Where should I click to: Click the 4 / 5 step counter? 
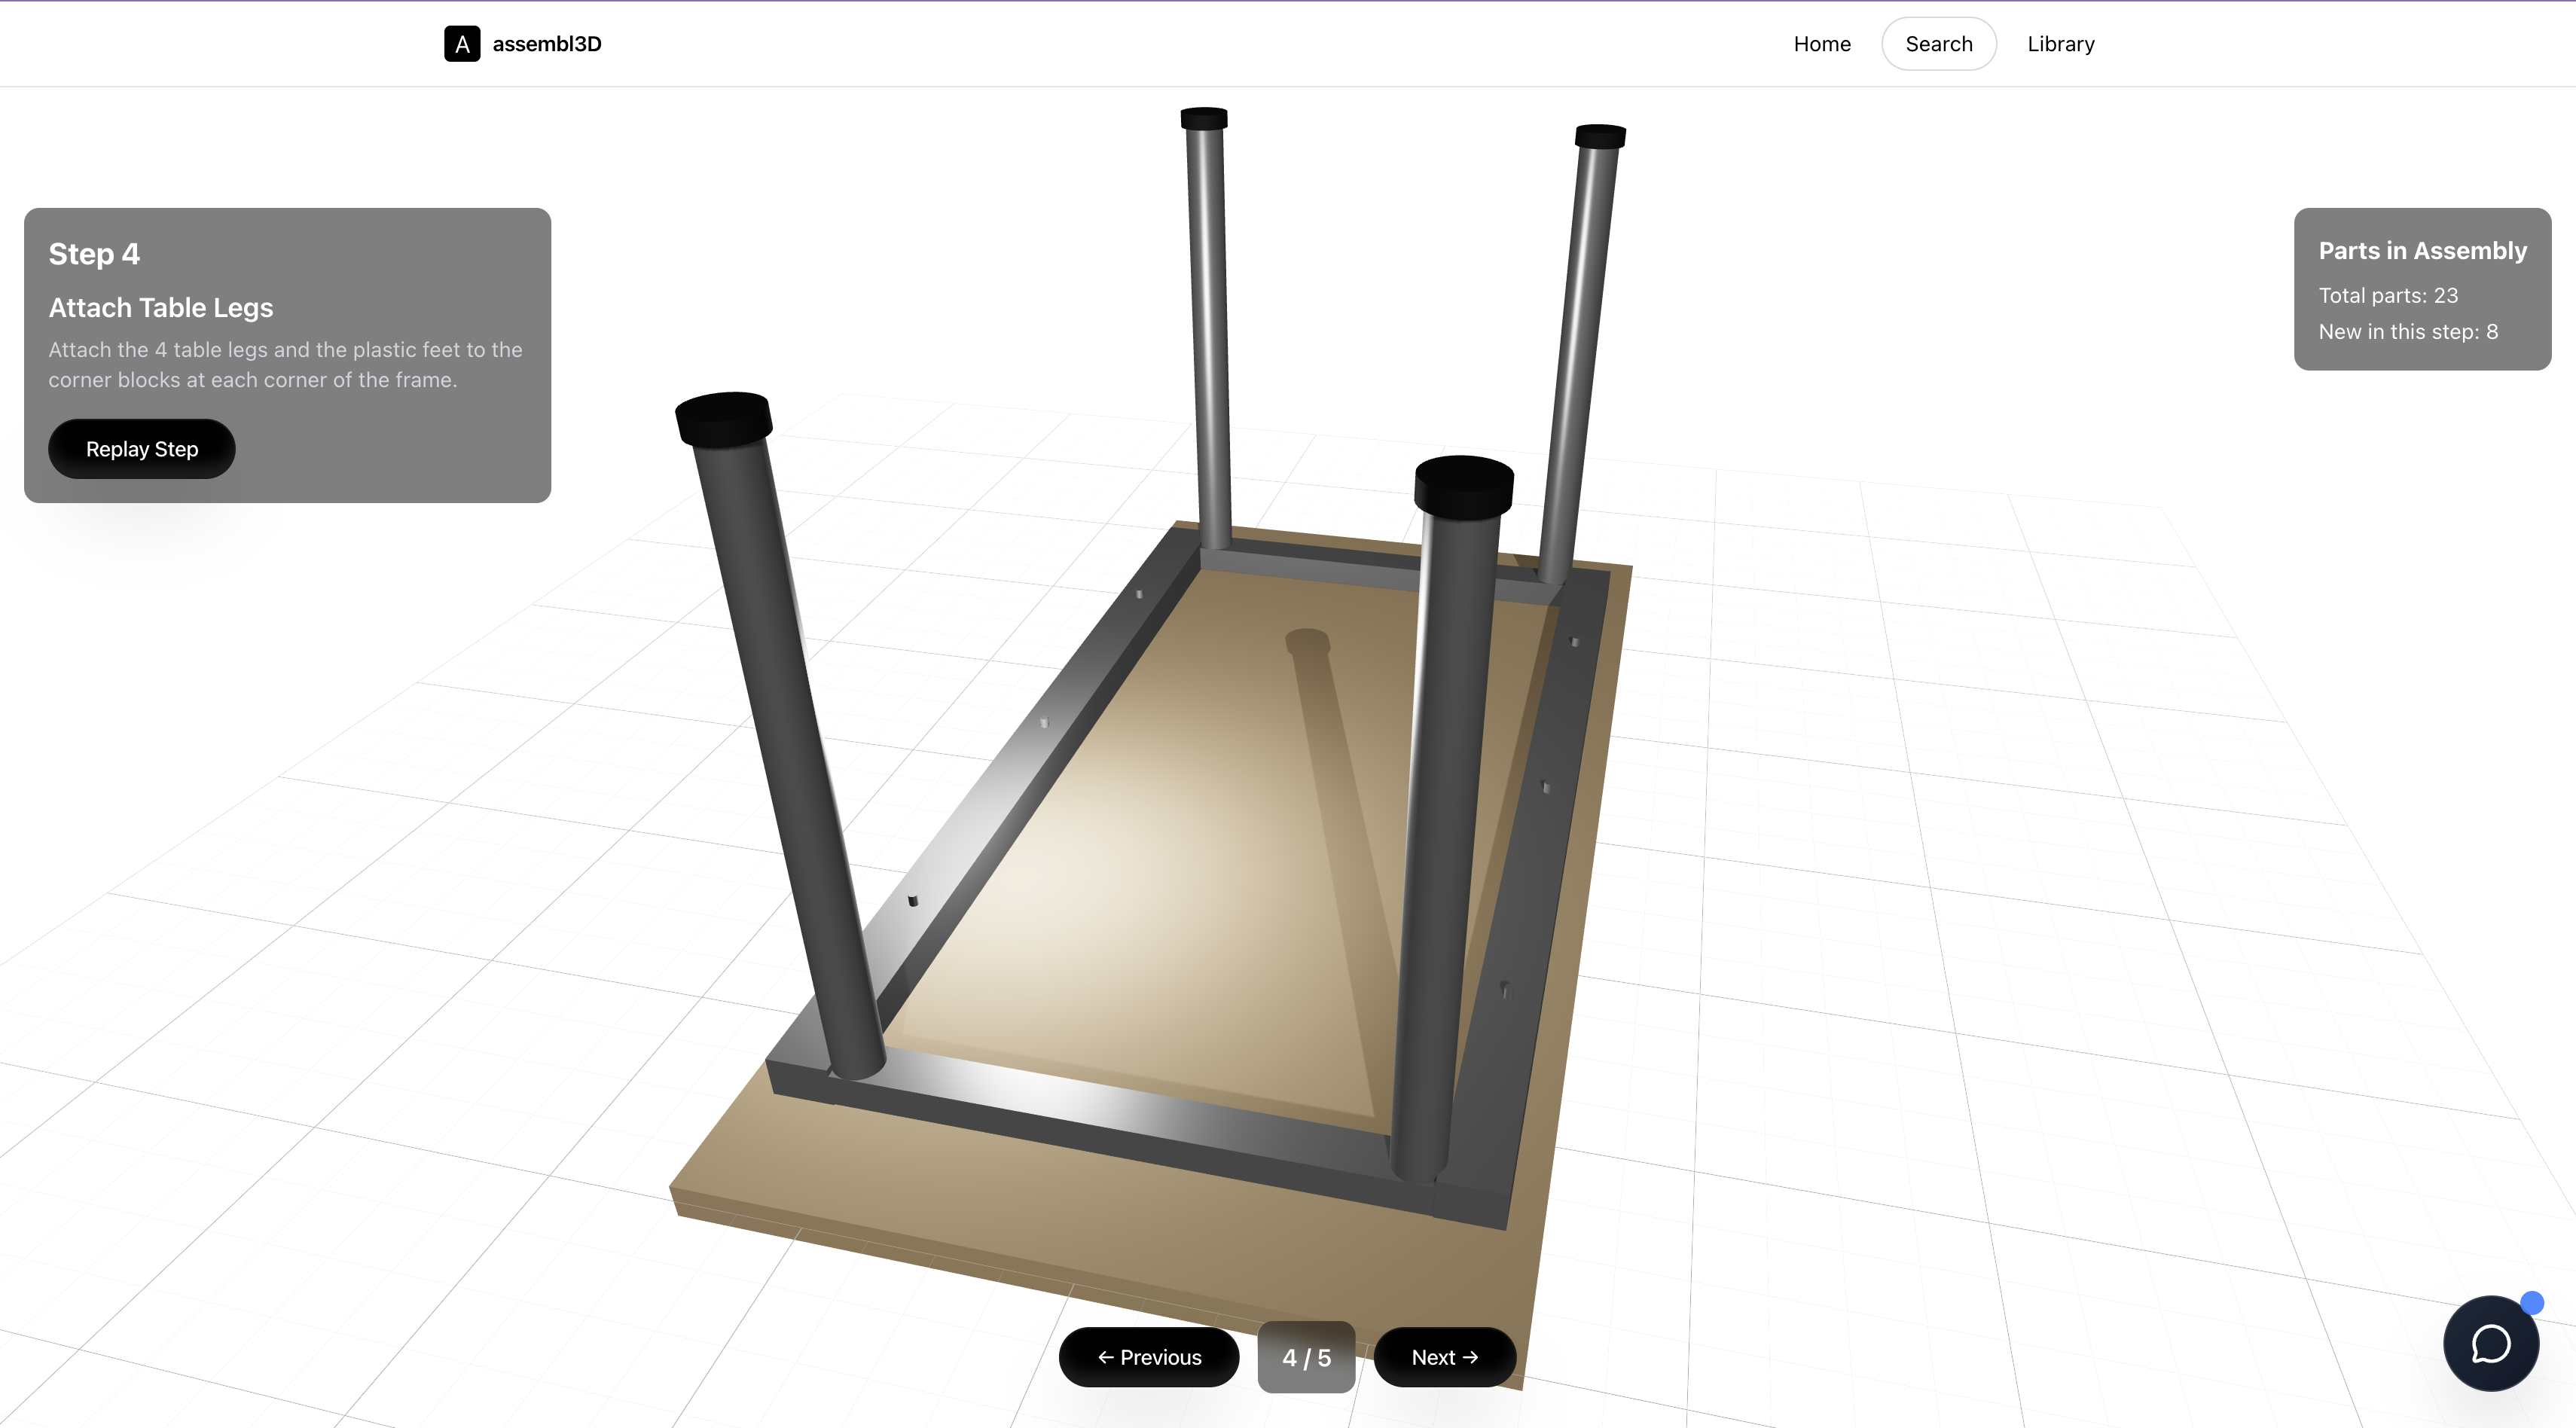1307,1357
